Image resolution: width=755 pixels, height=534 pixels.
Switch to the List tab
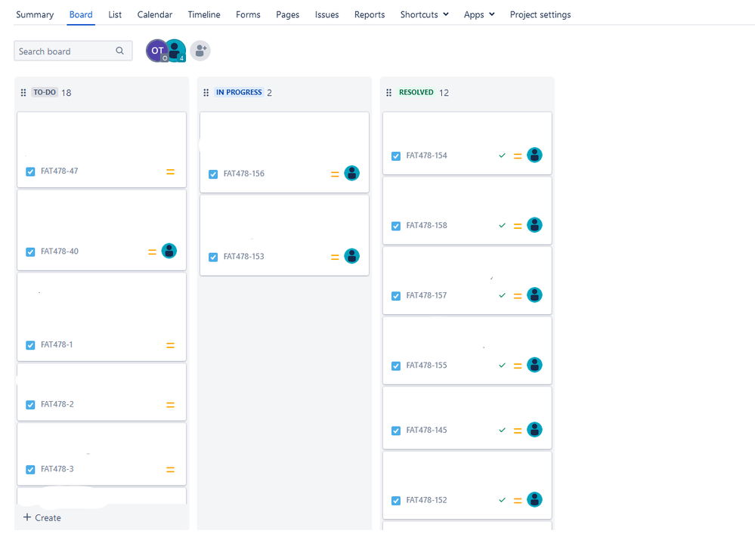coord(115,14)
